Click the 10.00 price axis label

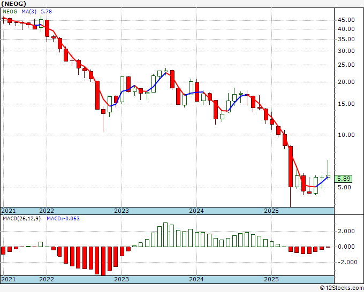(346, 135)
